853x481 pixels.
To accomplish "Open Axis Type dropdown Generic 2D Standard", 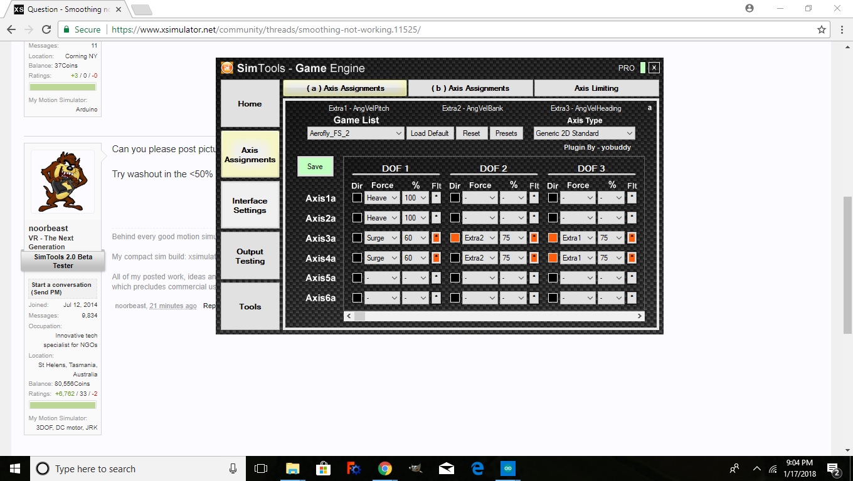I will [x=585, y=133].
